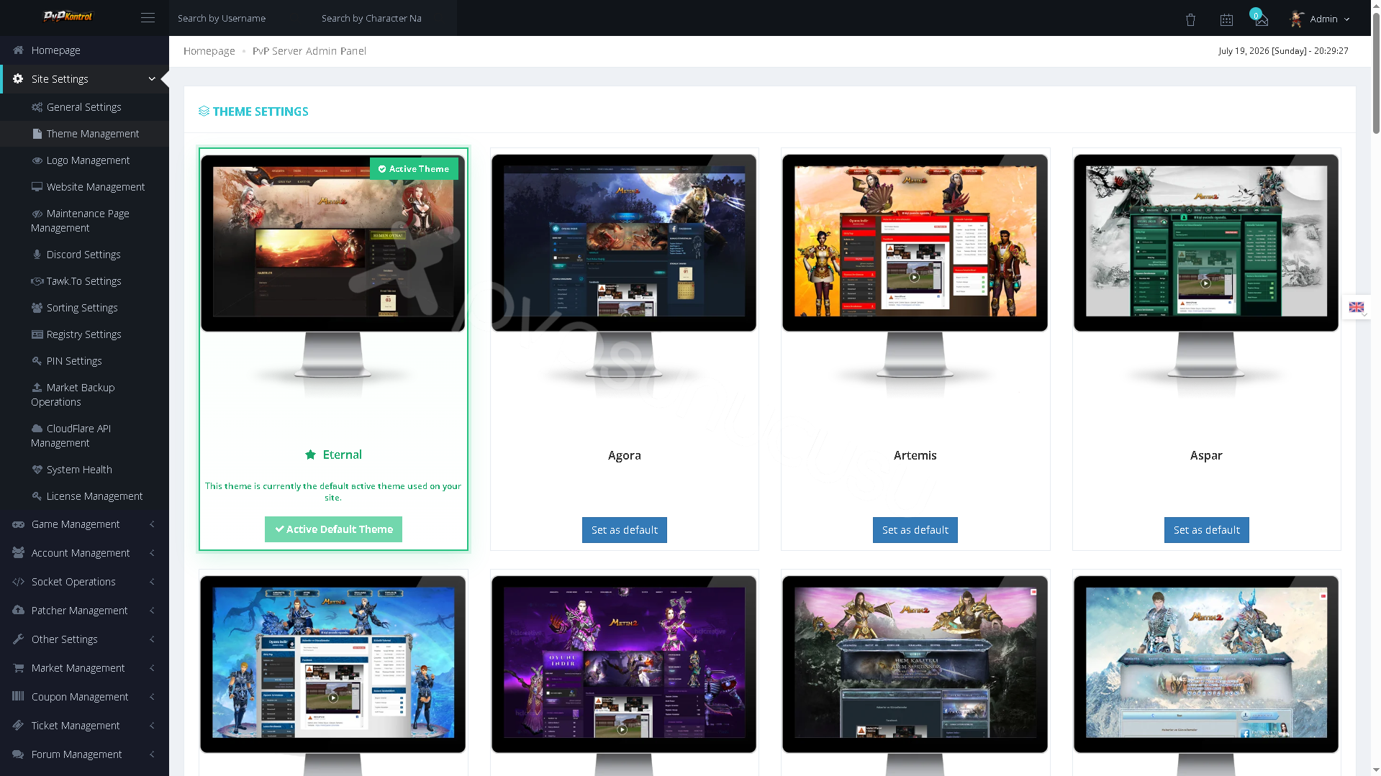The width and height of the screenshot is (1381, 776).
Task: Click the Active Default Theme button
Action: pos(333,529)
